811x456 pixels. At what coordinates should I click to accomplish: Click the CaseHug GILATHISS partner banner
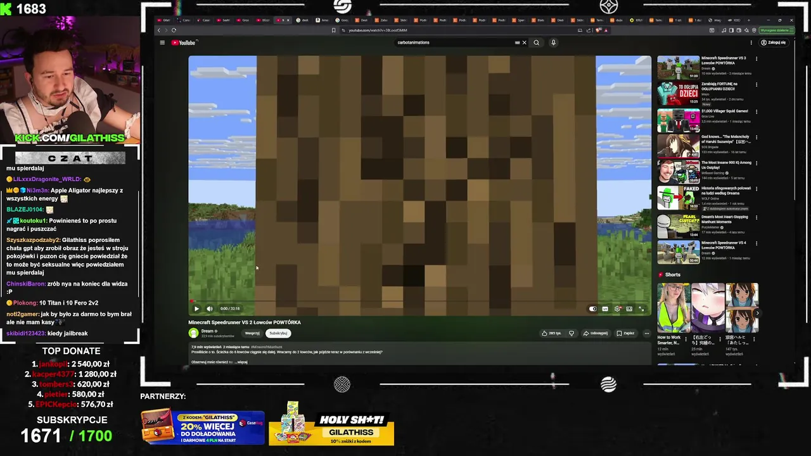pos(203,427)
